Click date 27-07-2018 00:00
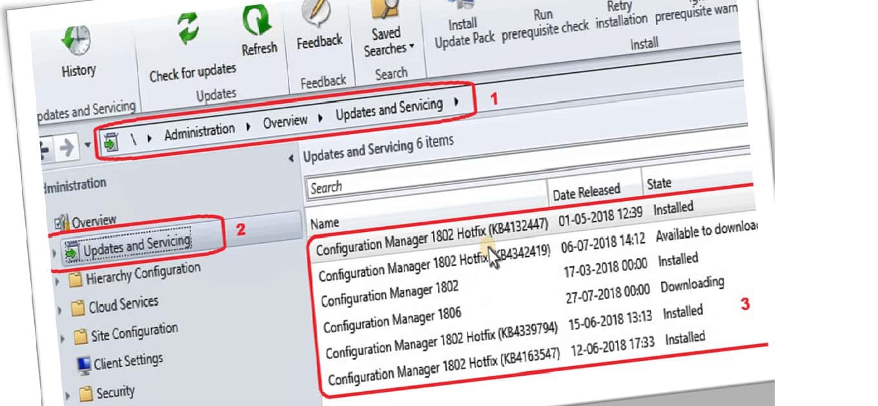The height and width of the screenshot is (406, 878). (607, 293)
